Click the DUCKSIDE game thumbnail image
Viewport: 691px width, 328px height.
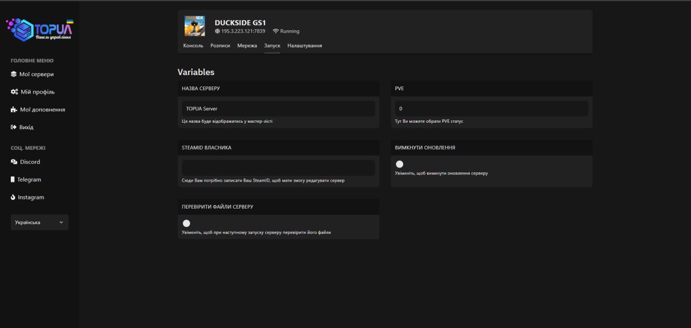point(194,26)
